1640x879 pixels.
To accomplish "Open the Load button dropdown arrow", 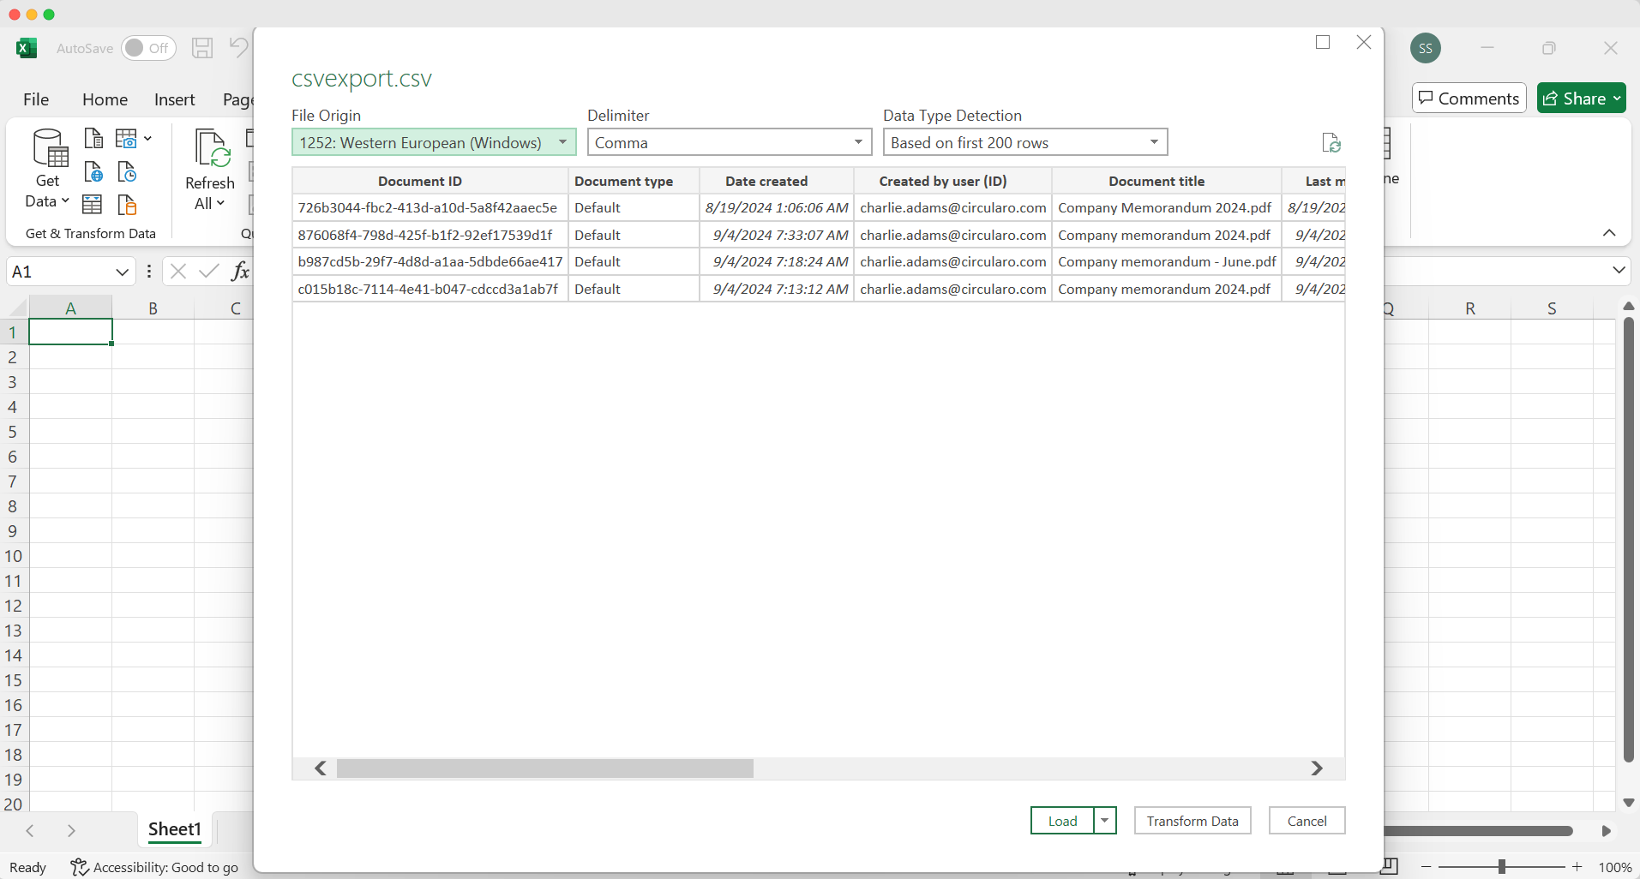I will click(x=1105, y=821).
